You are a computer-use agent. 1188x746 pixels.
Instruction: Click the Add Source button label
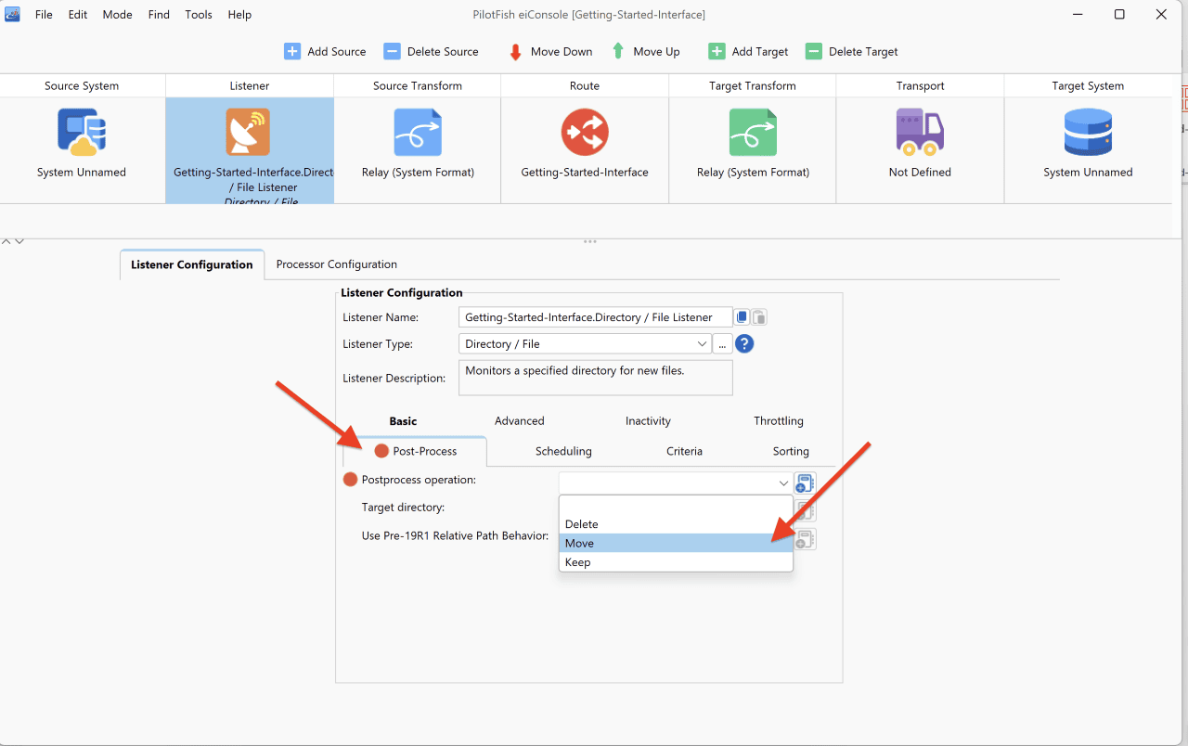pyautogui.click(x=337, y=52)
